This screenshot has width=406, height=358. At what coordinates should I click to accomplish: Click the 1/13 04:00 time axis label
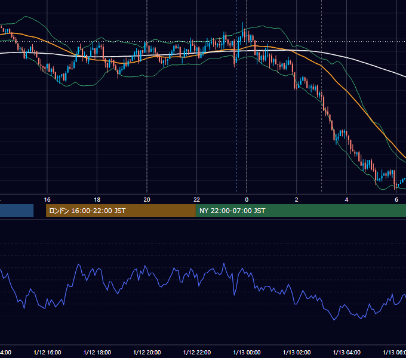coord(347,352)
